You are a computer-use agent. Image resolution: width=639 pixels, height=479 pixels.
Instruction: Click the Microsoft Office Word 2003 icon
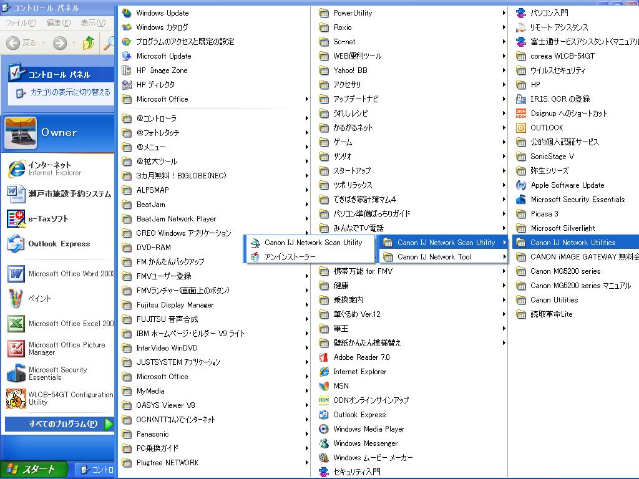click(x=16, y=274)
